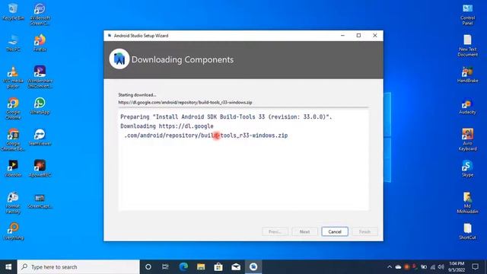Select the New Text Document file icon
The image size is (487, 274).
[x=467, y=46]
